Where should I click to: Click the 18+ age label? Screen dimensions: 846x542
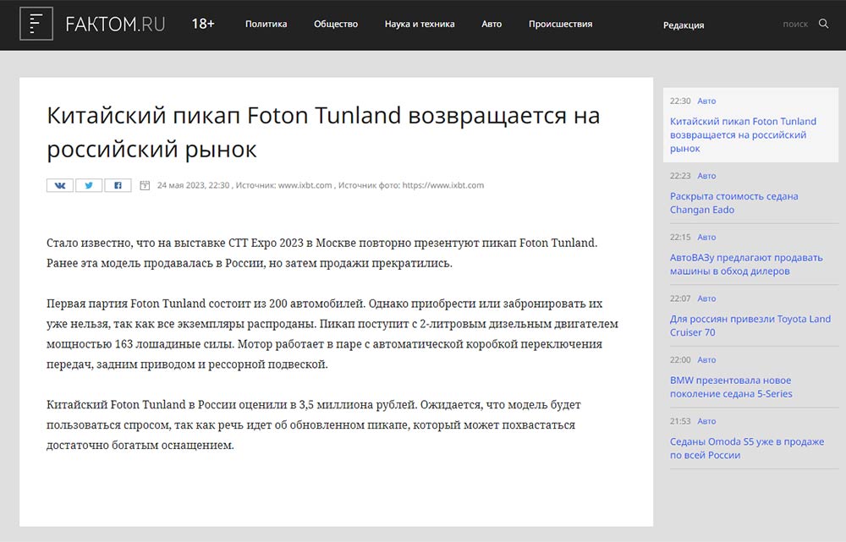[203, 24]
